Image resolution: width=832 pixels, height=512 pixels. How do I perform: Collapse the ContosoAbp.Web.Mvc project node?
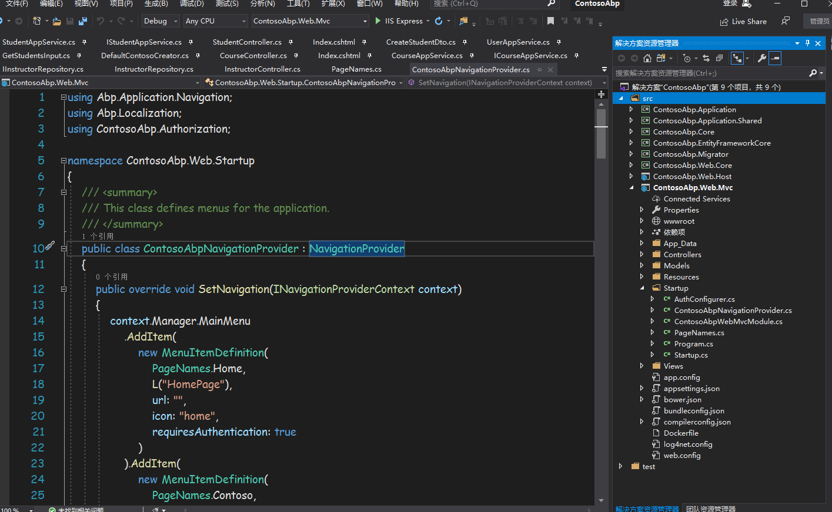(632, 188)
